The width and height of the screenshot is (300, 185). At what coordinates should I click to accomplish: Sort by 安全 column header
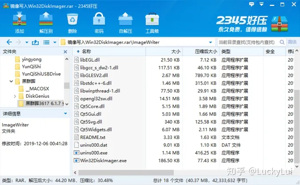click(274, 52)
